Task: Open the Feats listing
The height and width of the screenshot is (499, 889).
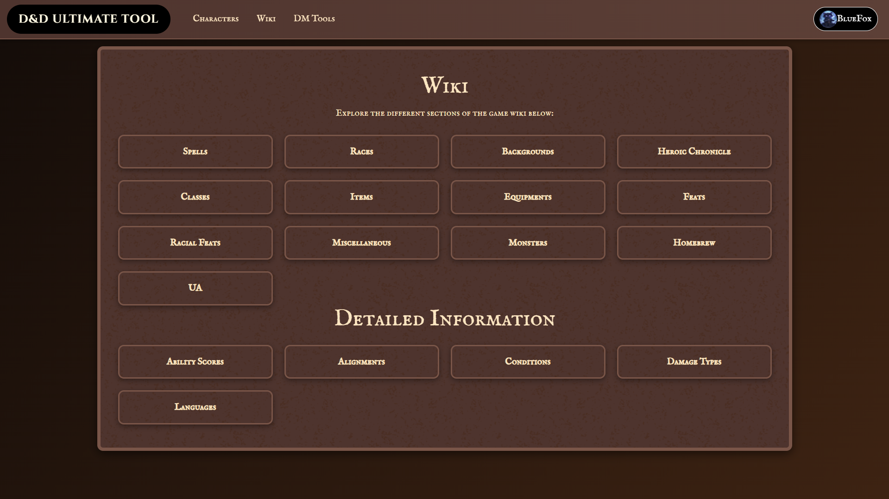Action: pyautogui.click(x=694, y=197)
